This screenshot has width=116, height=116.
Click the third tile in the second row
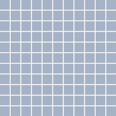tap(26, 15)
